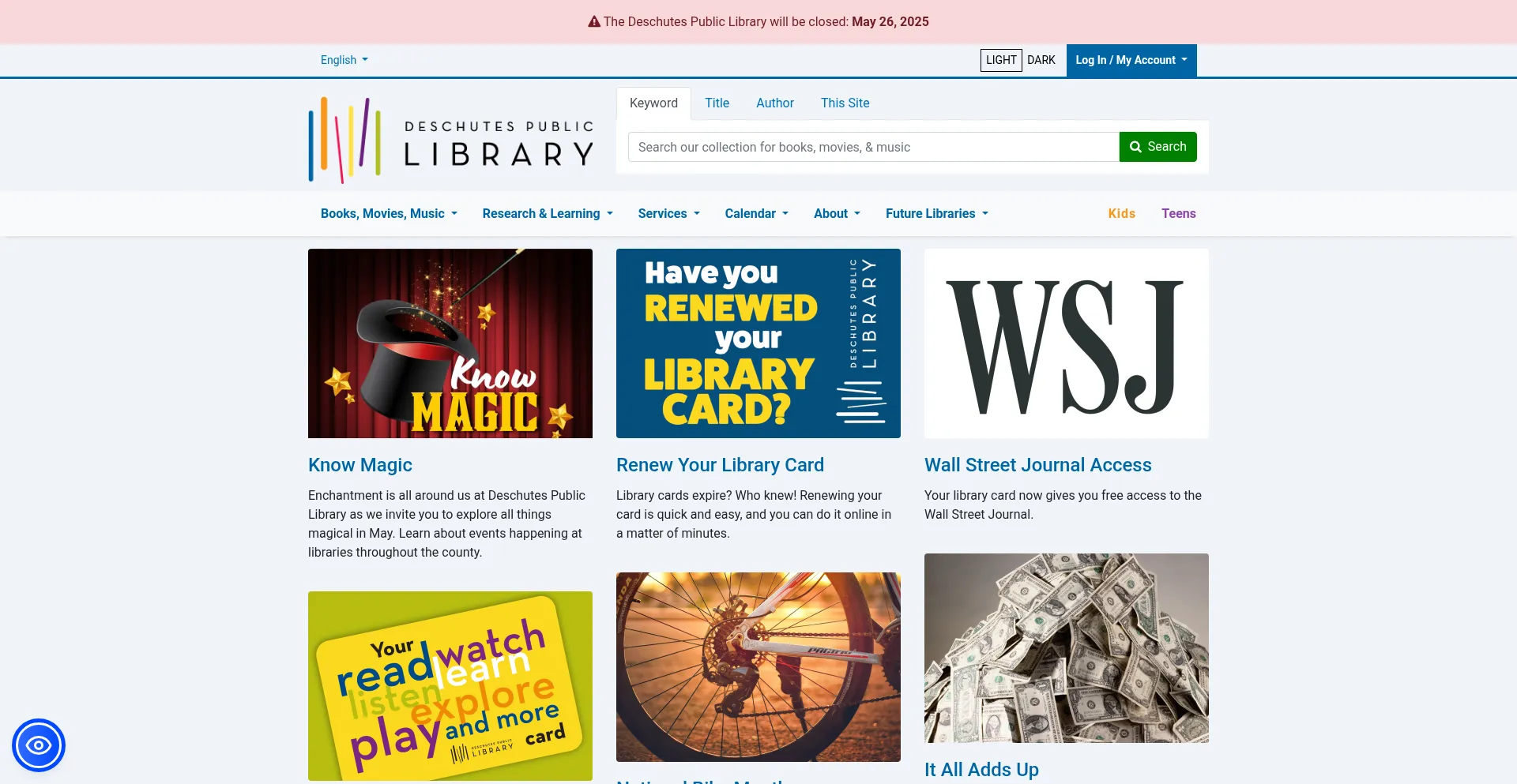Expand Books, Movies, Music menu
This screenshot has height=784, width=1517.
389,213
